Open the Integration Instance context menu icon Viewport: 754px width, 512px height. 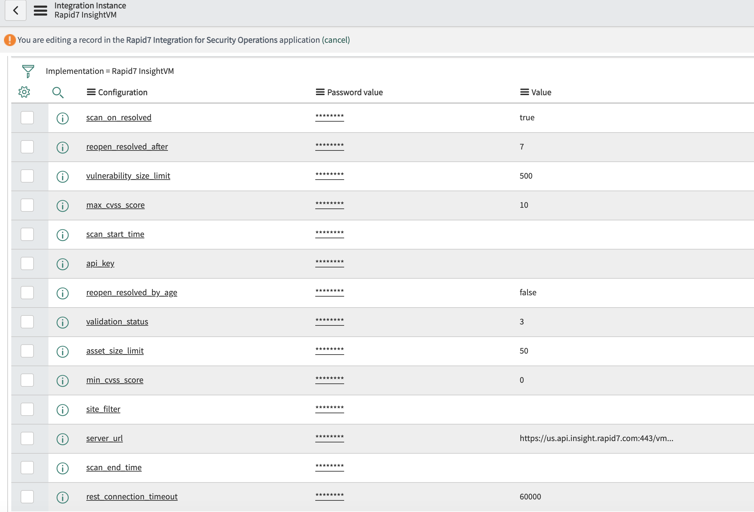pyautogui.click(x=40, y=11)
